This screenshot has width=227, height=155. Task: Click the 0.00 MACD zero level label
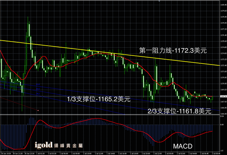(x=222, y=125)
